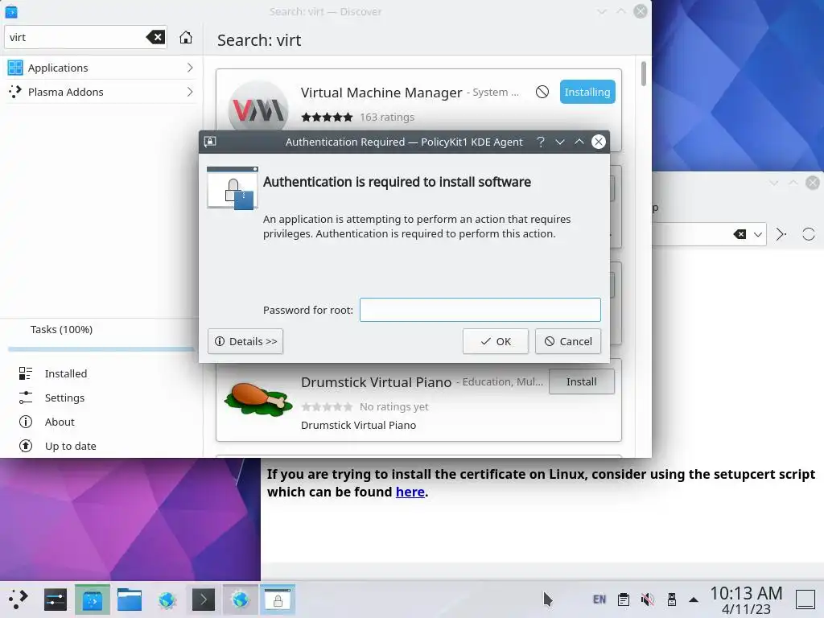Click the EN keyboard layout indicator
This screenshot has height=618, width=824.
click(599, 599)
